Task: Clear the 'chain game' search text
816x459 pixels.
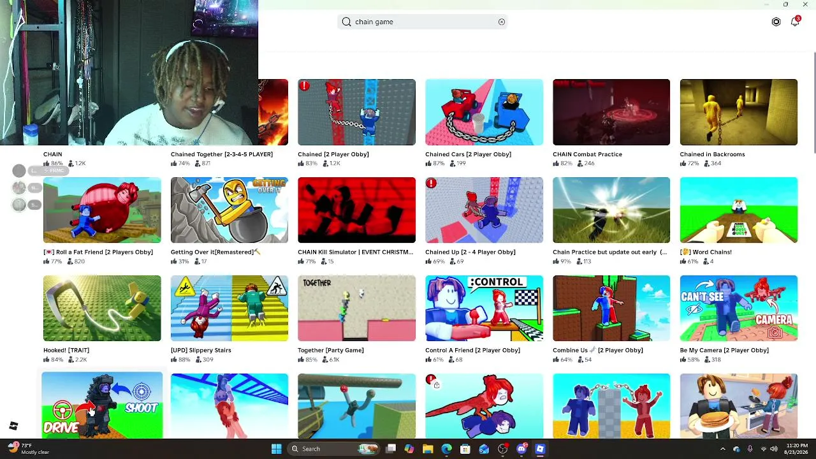Action: (502, 22)
